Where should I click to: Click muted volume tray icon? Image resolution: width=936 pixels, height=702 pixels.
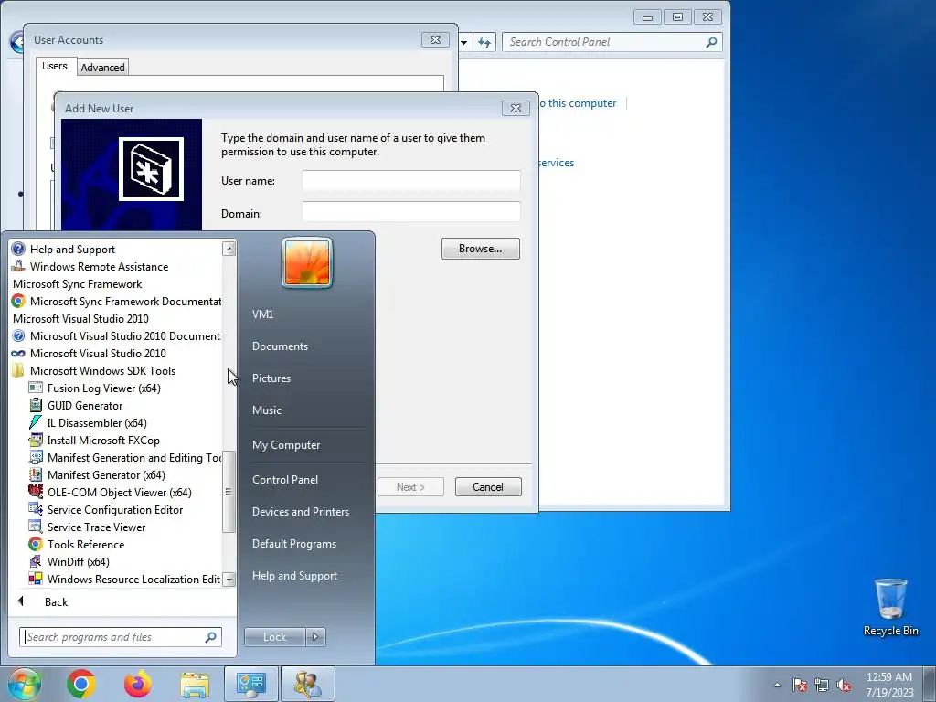pos(844,685)
